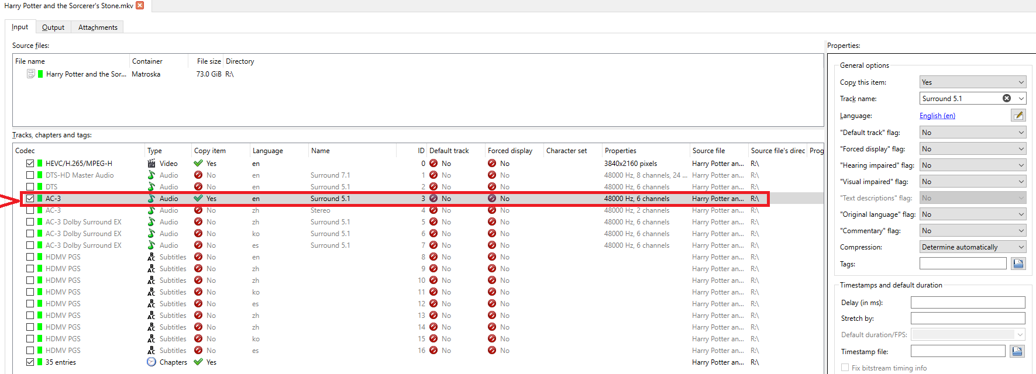Open the Visual impaired flag dropdown
Screen dimensions: 1036x374
pos(973,182)
